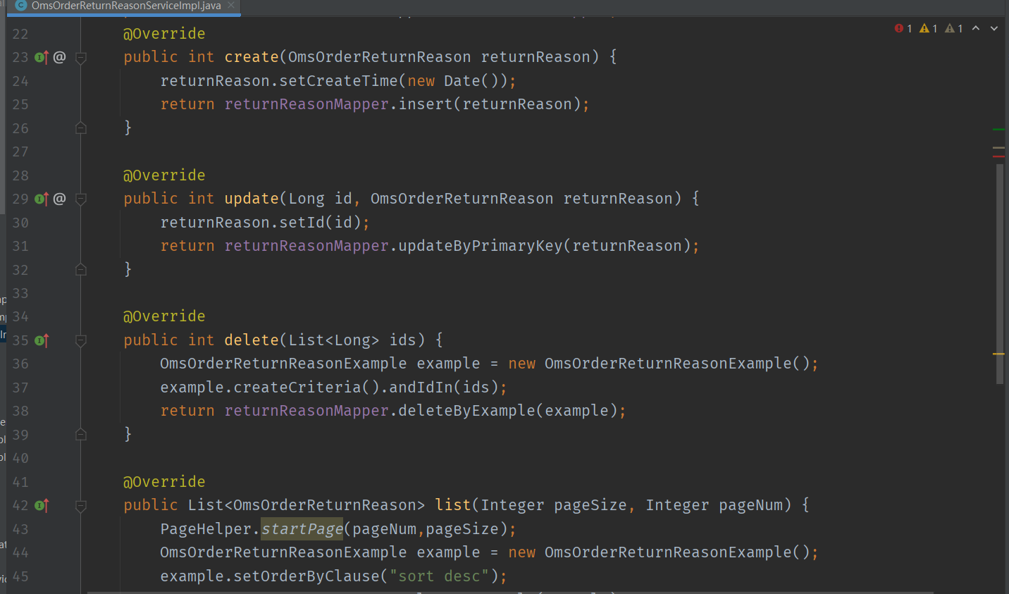Click line number 33 in gutter
The width and height of the screenshot is (1009, 594).
pyautogui.click(x=20, y=293)
